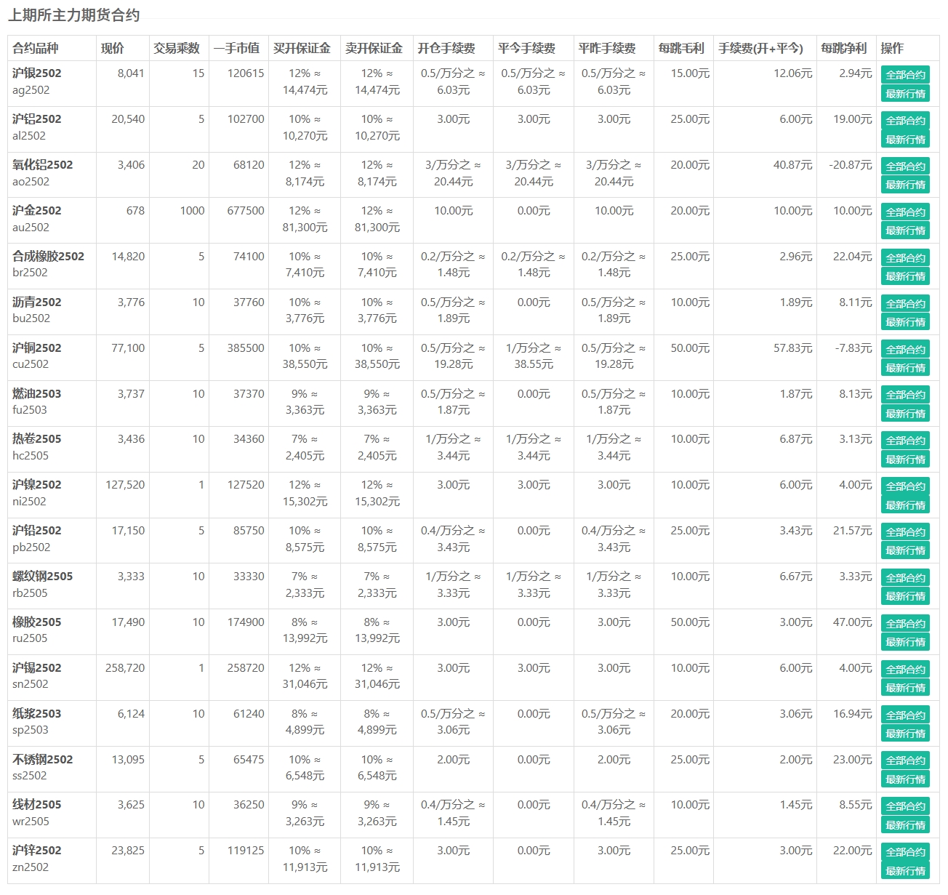
Task: Show 全部合约 for 沪铜2502
Action: pos(905,350)
